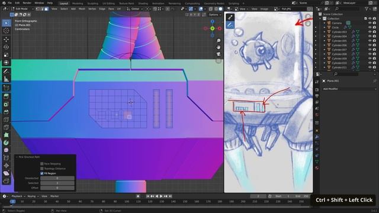The width and height of the screenshot is (379, 213).
Task: Select the Shear tool
Action: tap(7, 173)
